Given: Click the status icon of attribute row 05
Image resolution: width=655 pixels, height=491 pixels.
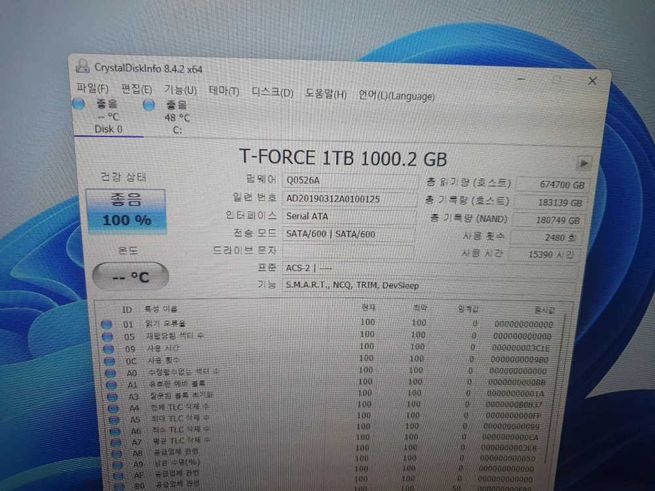Looking at the screenshot, I should point(107,336).
